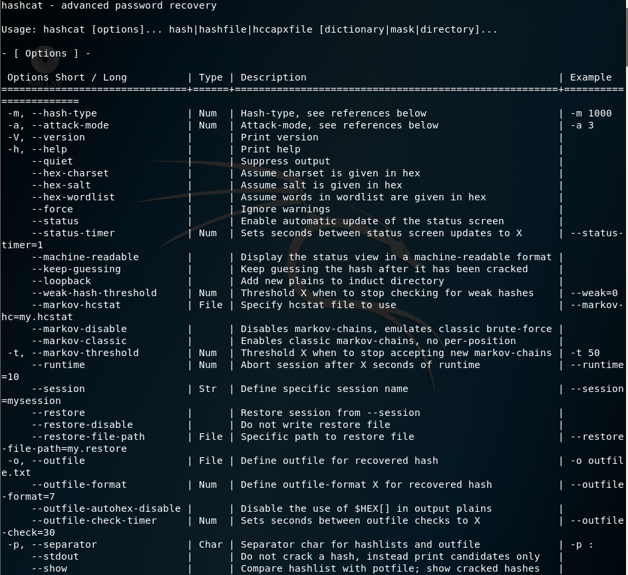
Task: Click the --status option line
Action: (x=53, y=221)
